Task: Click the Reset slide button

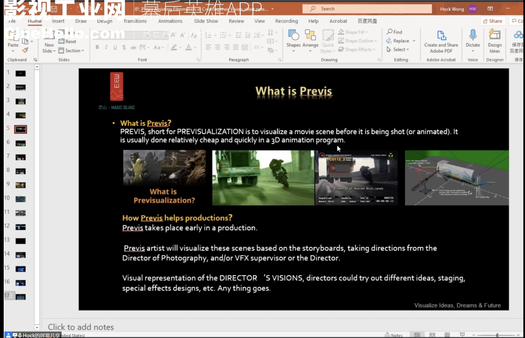Action: click(x=68, y=41)
